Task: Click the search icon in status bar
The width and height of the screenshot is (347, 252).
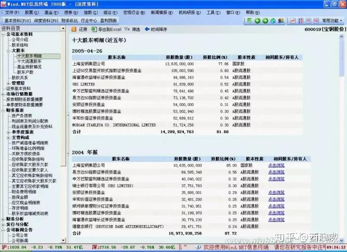Action: click(199, 247)
